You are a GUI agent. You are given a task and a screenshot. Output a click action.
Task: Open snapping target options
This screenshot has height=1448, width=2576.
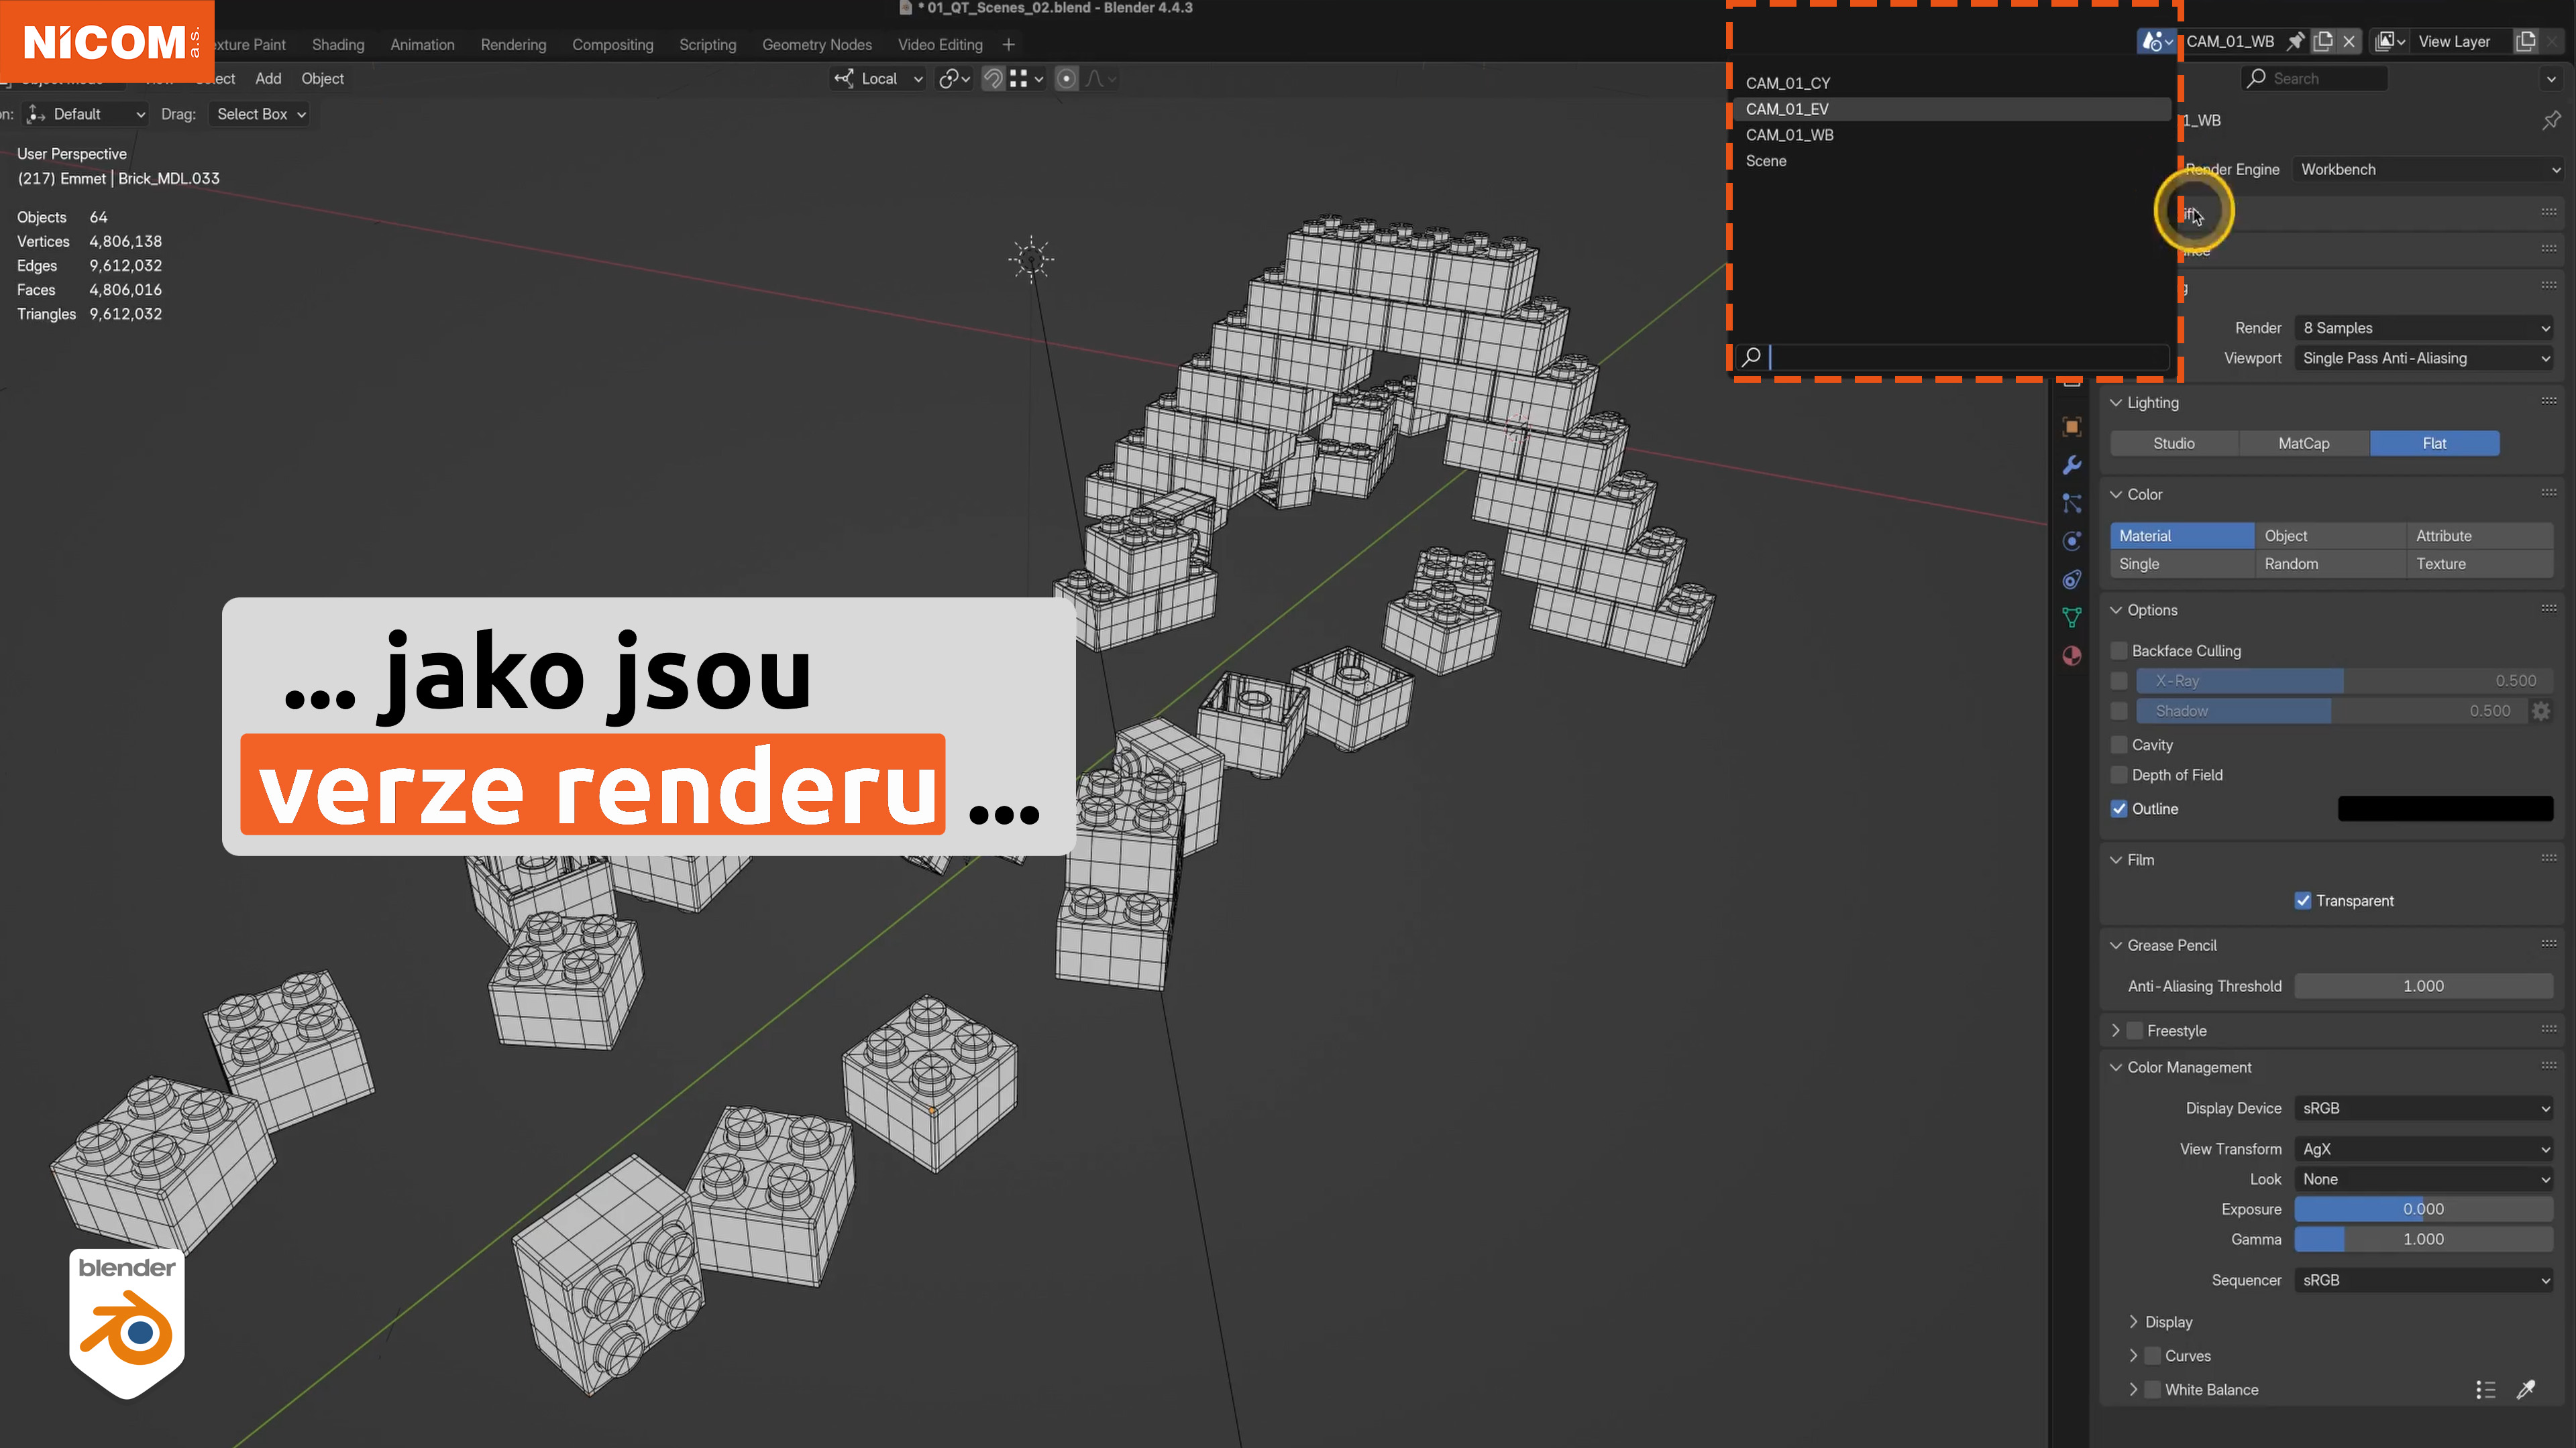coord(1027,78)
